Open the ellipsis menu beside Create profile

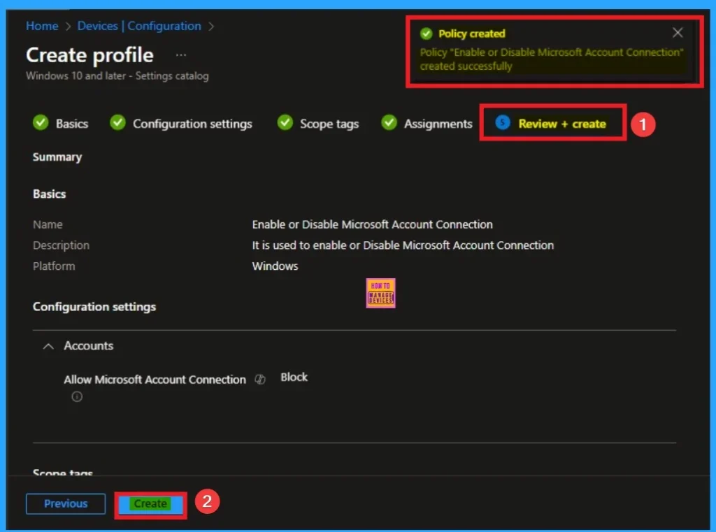click(x=181, y=55)
